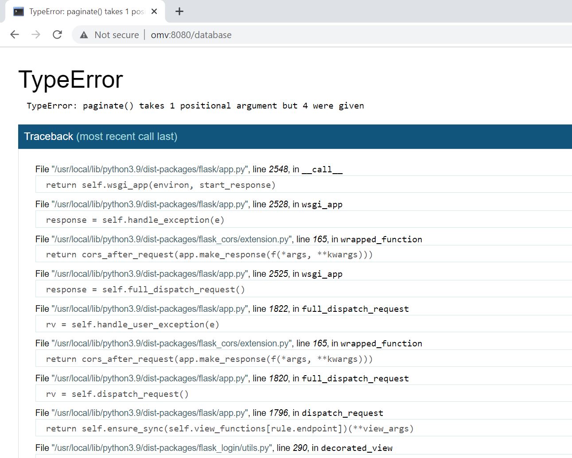Click the browser back arrow
This screenshot has width=572, height=458.
(15, 35)
